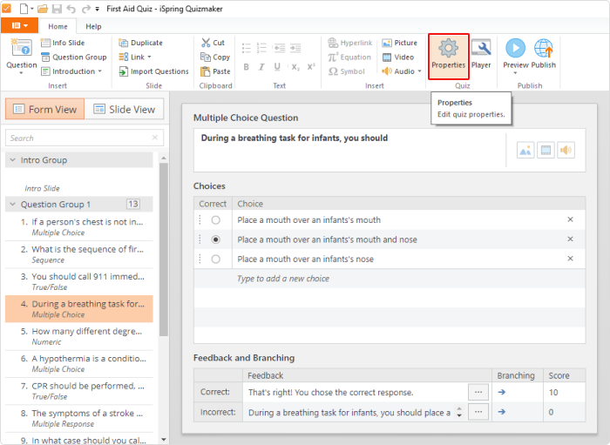
Task: Switch to the Help tab
Action: 93,26
